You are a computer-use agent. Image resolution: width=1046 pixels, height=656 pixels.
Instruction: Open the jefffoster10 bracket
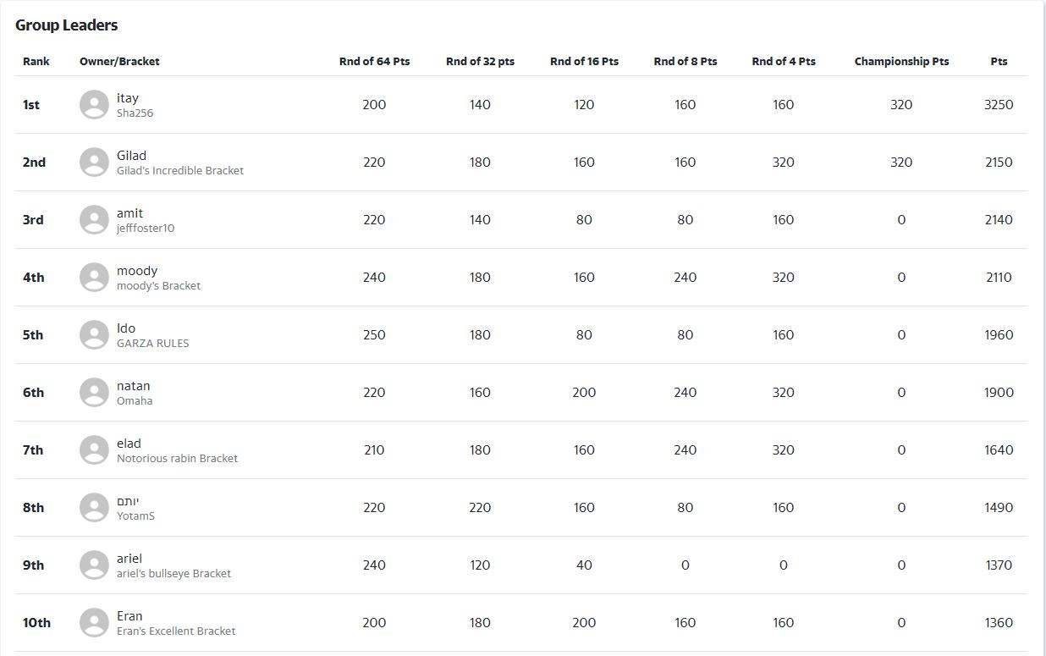146,229
